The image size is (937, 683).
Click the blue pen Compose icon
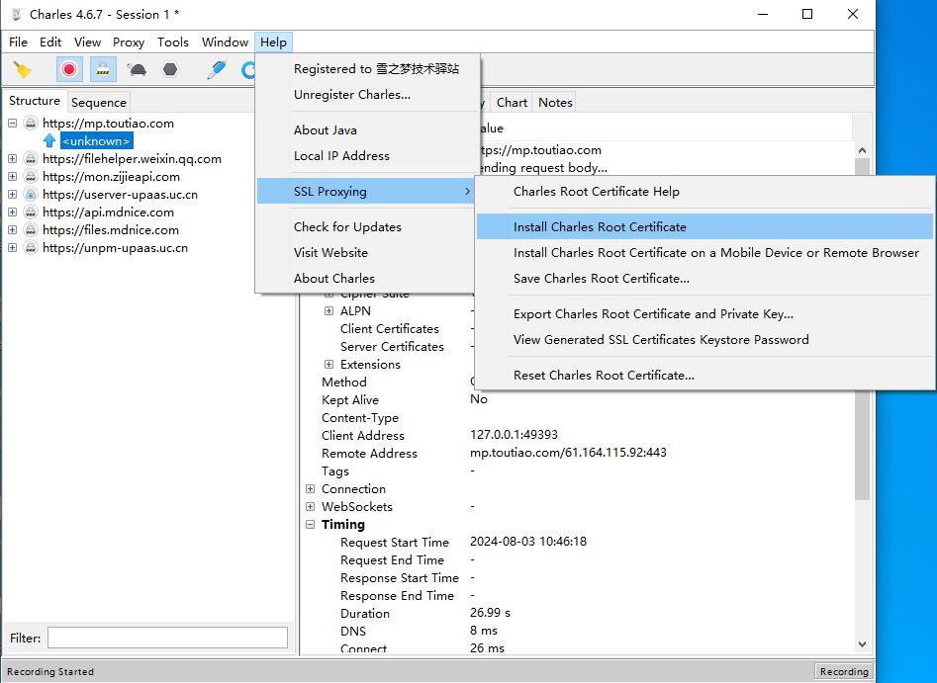click(216, 69)
